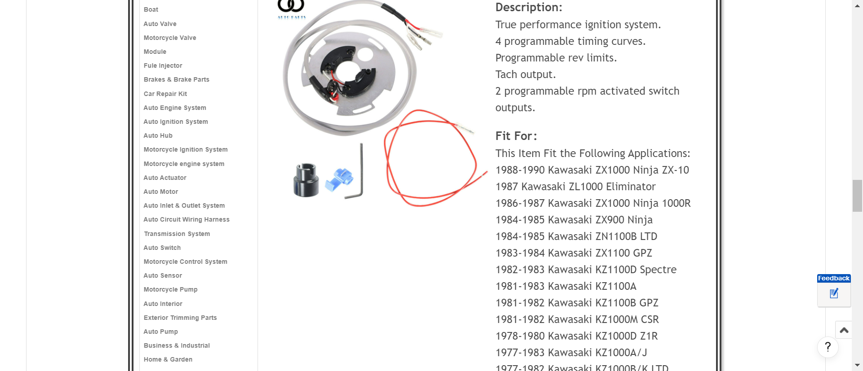Go to Fule Injector category
863x371 pixels.
click(163, 65)
